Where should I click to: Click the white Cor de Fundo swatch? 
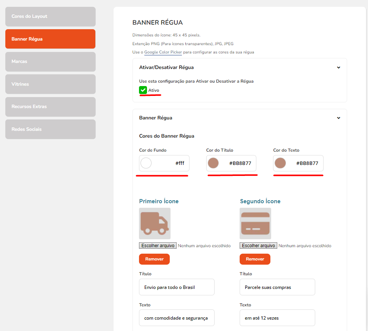click(x=146, y=163)
